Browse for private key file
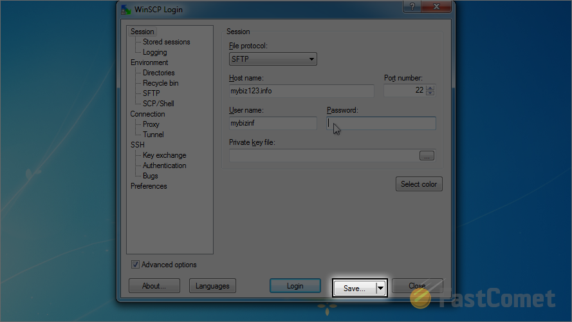 pyautogui.click(x=427, y=155)
